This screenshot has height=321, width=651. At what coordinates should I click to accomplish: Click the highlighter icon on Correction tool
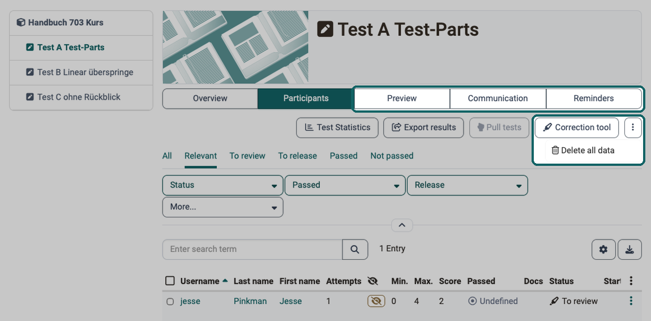547,127
